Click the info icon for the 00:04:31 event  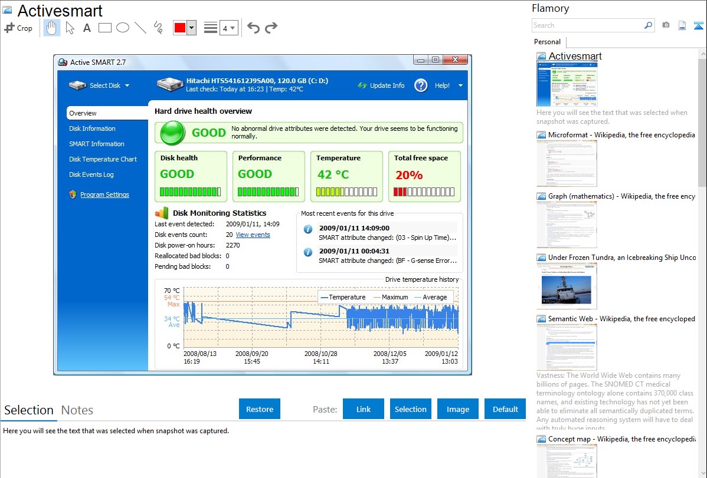tap(308, 252)
